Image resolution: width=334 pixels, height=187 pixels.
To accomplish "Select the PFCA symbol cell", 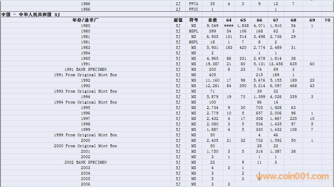I will tap(193, 4).
